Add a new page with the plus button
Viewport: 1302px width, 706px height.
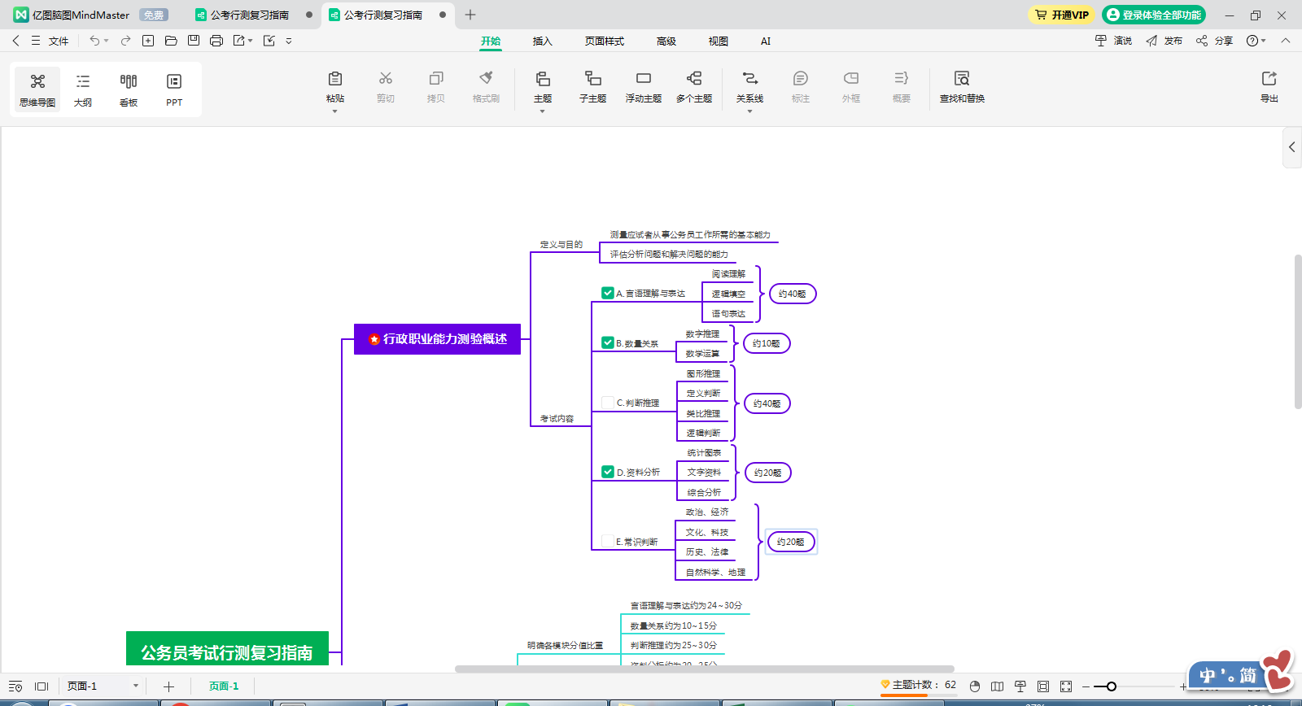pyautogui.click(x=168, y=686)
